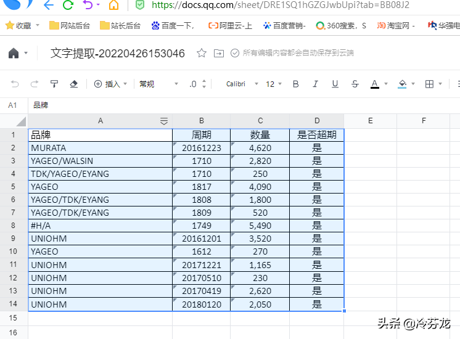Undo last edit in toolbar

(x=15, y=84)
